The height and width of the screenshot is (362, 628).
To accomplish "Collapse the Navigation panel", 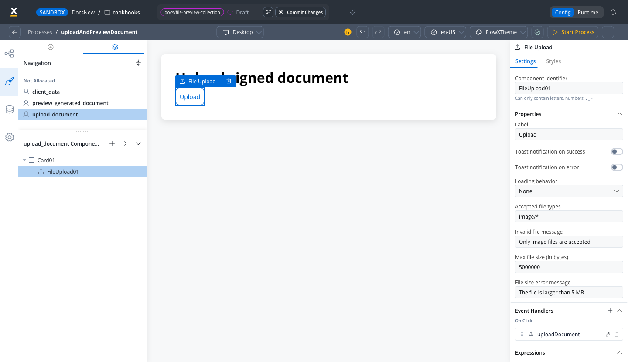I will tap(138, 63).
